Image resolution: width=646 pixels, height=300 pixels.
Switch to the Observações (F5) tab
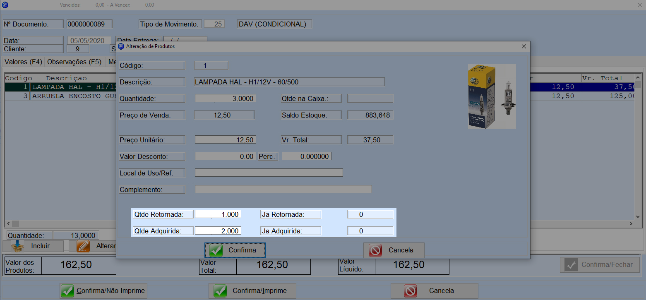click(x=74, y=62)
